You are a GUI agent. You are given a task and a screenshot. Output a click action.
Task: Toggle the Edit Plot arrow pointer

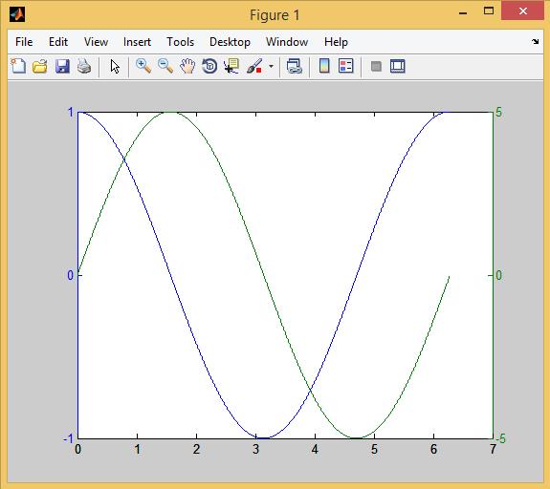(x=115, y=66)
